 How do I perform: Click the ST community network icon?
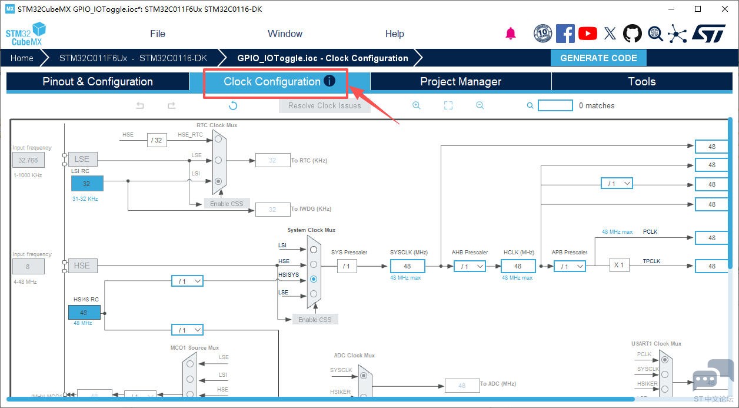(677, 34)
